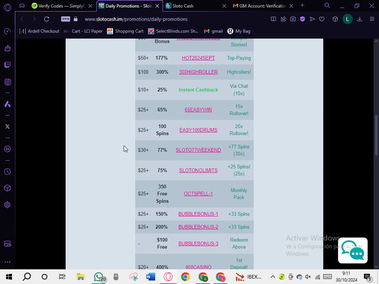Click BUBBLEBONUS-3 coupon code link
This screenshot has width=379, height=284.
(x=198, y=244)
